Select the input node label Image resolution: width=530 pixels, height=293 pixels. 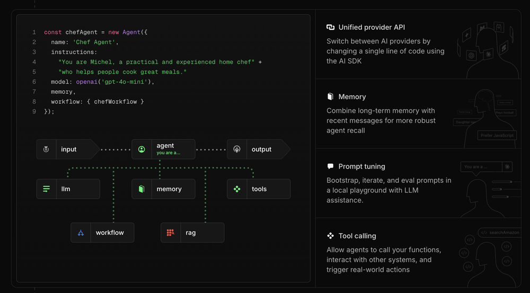click(68, 149)
